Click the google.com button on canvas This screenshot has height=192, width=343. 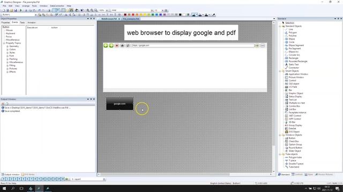[120, 103]
